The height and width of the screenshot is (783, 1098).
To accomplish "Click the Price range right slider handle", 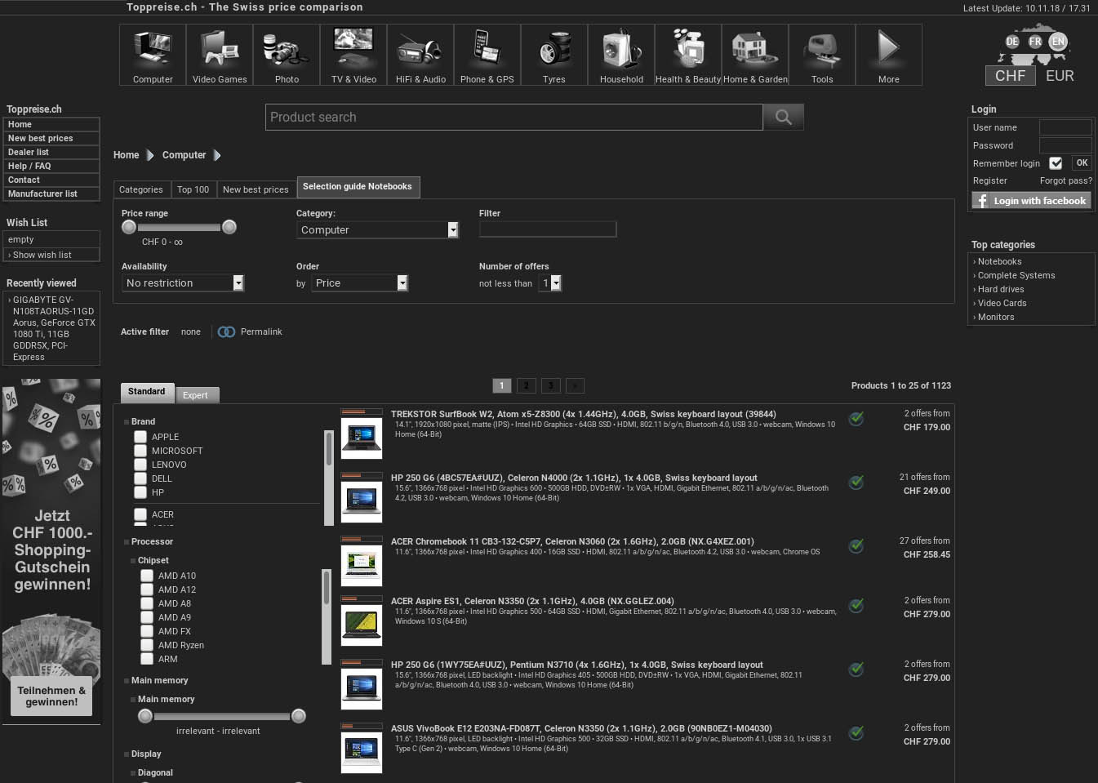I will coord(229,227).
